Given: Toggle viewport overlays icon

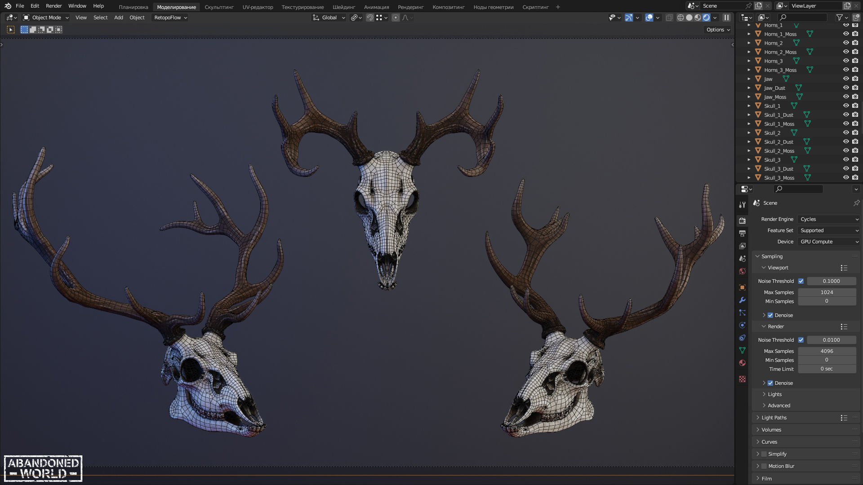Looking at the screenshot, I should coord(649,18).
